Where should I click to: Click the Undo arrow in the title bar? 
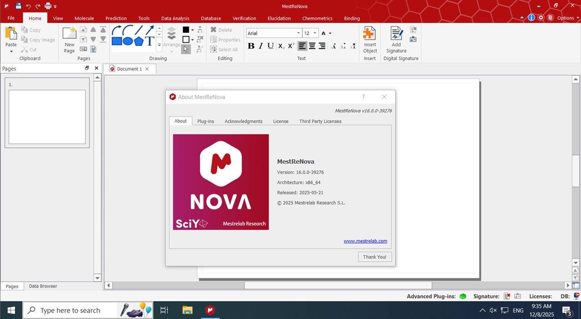(x=28, y=6)
